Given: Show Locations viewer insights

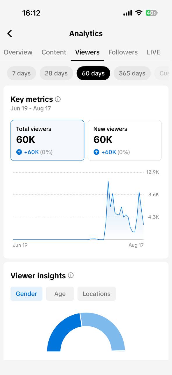Looking at the screenshot, I should point(96,294).
